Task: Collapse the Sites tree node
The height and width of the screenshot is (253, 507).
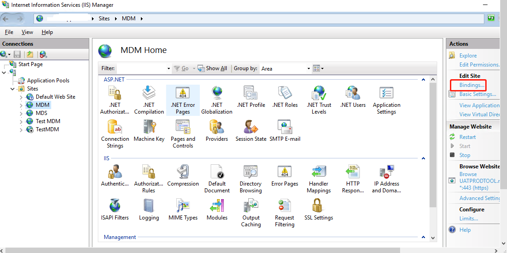Action: click(x=13, y=89)
